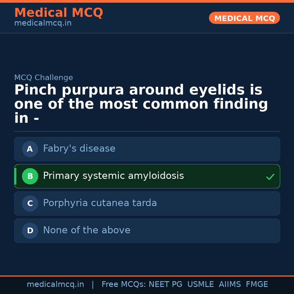Click the medicalmcq.in footer link
294x294 pixels.
(56, 284)
